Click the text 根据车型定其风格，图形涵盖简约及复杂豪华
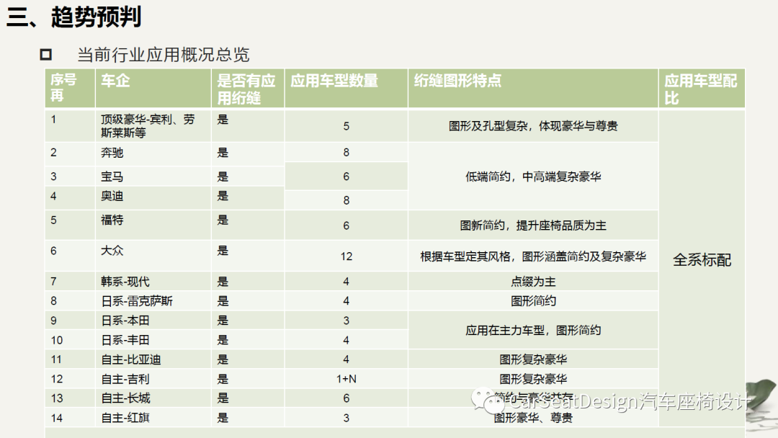Viewport: 778px width, 438px height. (x=533, y=256)
